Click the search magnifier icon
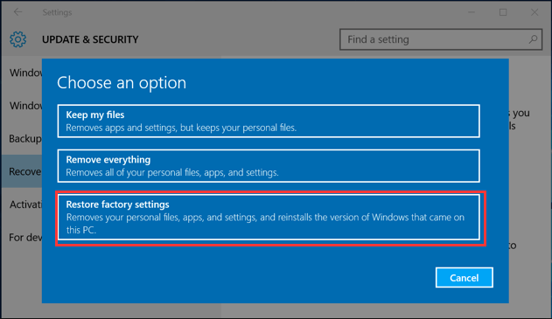Viewport: 552px width, 319px height. tap(533, 39)
